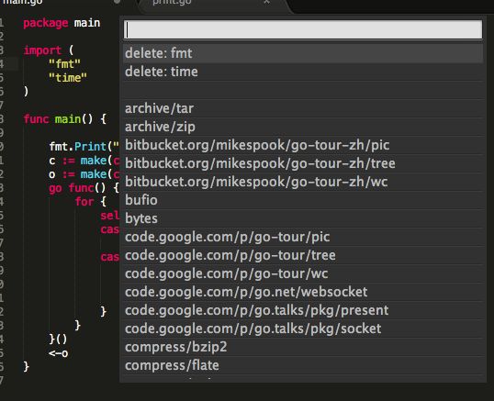Close the print.go tab
494x401 pixels.
(x=267, y=2)
